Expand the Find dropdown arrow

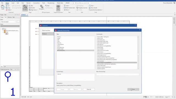(x=94, y=6)
